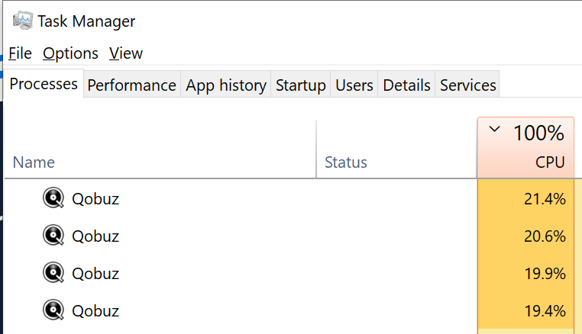Open the Options menu

[x=70, y=53]
